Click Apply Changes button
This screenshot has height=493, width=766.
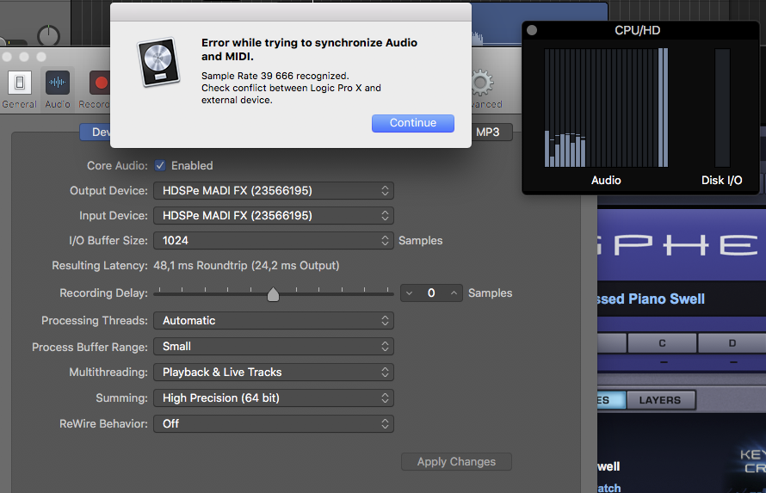(456, 461)
